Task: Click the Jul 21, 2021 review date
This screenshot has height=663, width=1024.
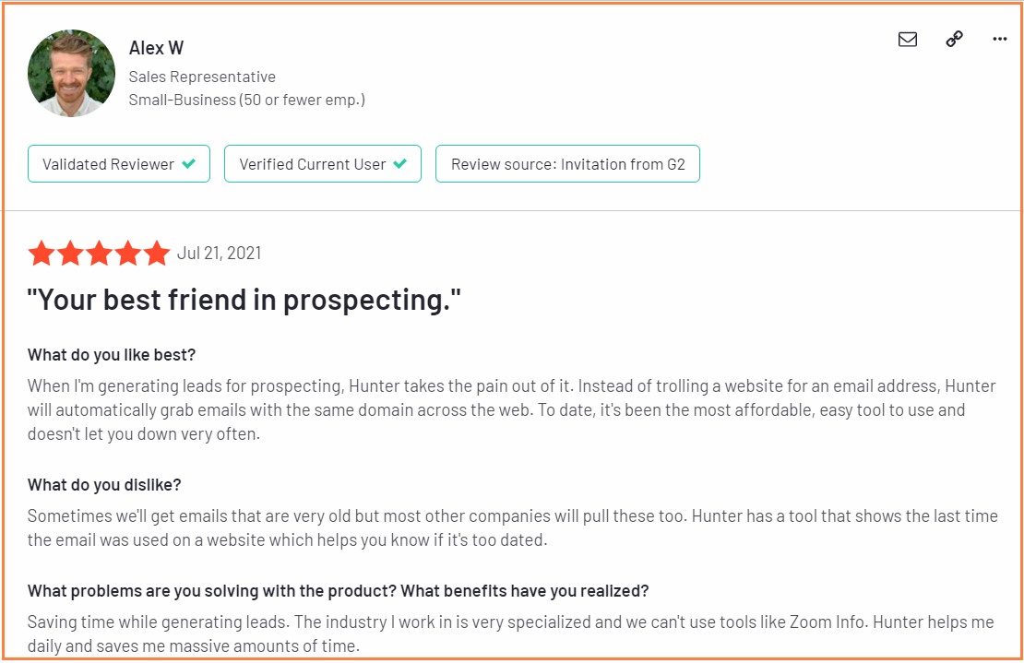Action: [219, 254]
